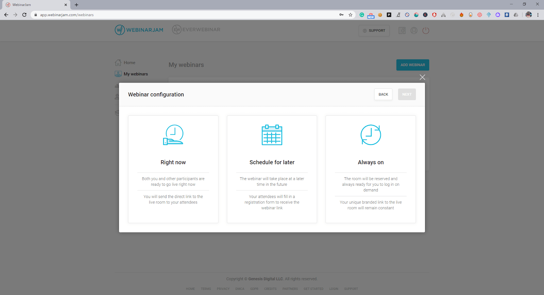This screenshot has height=295, width=544.
Task: Click the Next button in the dialog
Action: 407,95
